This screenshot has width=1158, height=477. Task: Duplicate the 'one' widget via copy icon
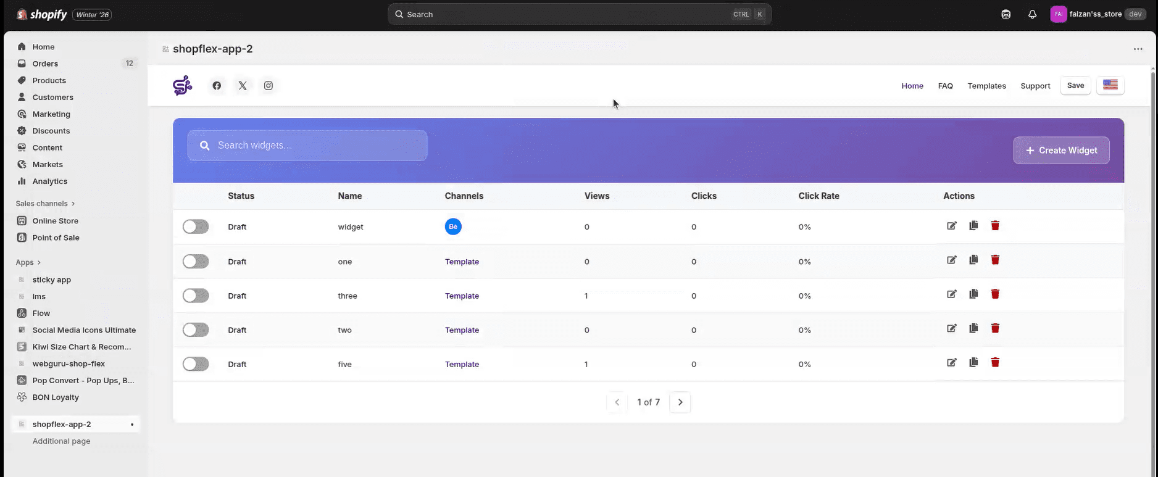point(973,260)
